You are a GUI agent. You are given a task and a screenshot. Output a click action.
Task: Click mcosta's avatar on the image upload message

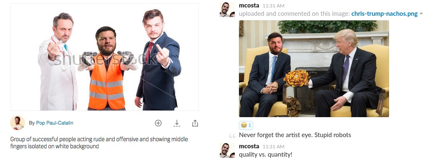227,10
